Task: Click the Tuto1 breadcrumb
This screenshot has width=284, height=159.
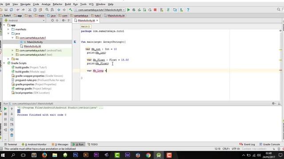Action: click(5, 16)
